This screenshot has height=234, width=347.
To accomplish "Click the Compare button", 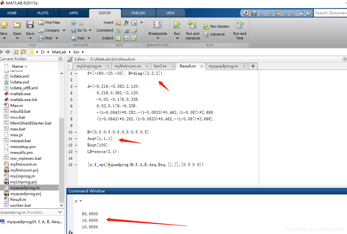I will [49, 30].
